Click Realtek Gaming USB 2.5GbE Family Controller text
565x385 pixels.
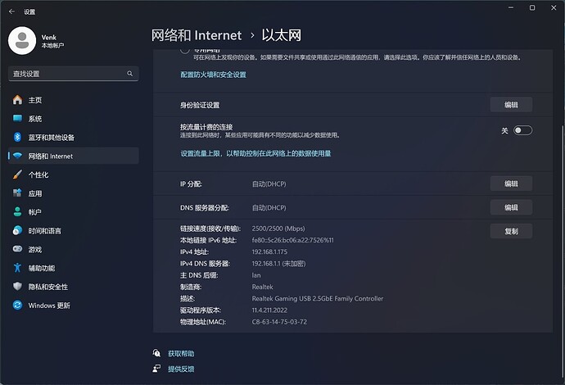click(318, 298)
